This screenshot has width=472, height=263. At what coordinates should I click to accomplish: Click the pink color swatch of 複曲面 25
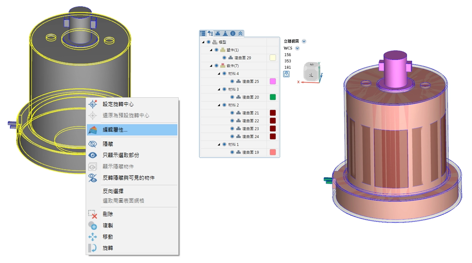(273, 81)
